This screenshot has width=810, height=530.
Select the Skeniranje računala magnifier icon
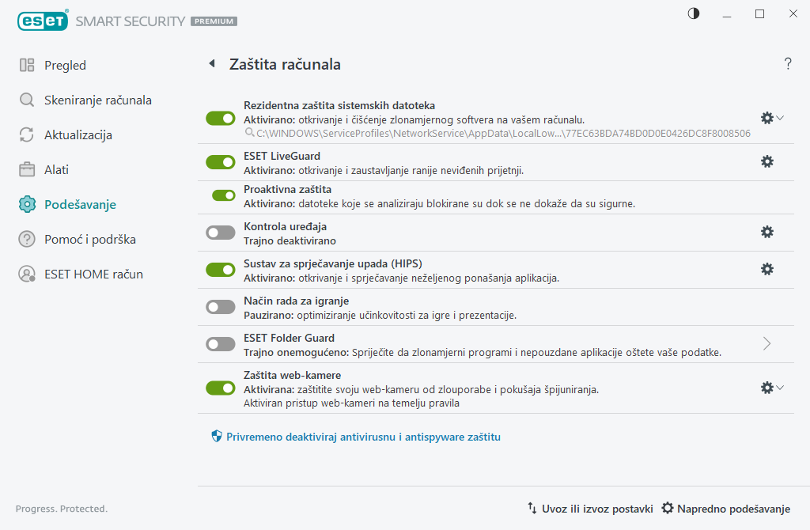pyautogui.click(x=27, y=100)
